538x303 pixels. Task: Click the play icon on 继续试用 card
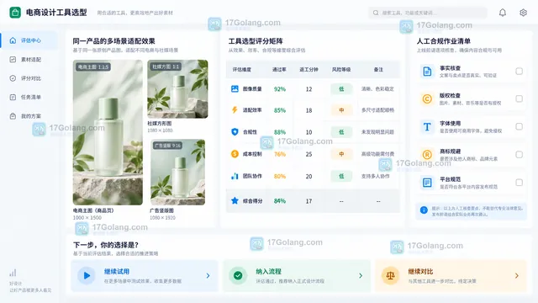coord(87,275)
